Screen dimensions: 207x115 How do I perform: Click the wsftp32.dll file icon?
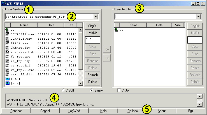pos(7,75)
